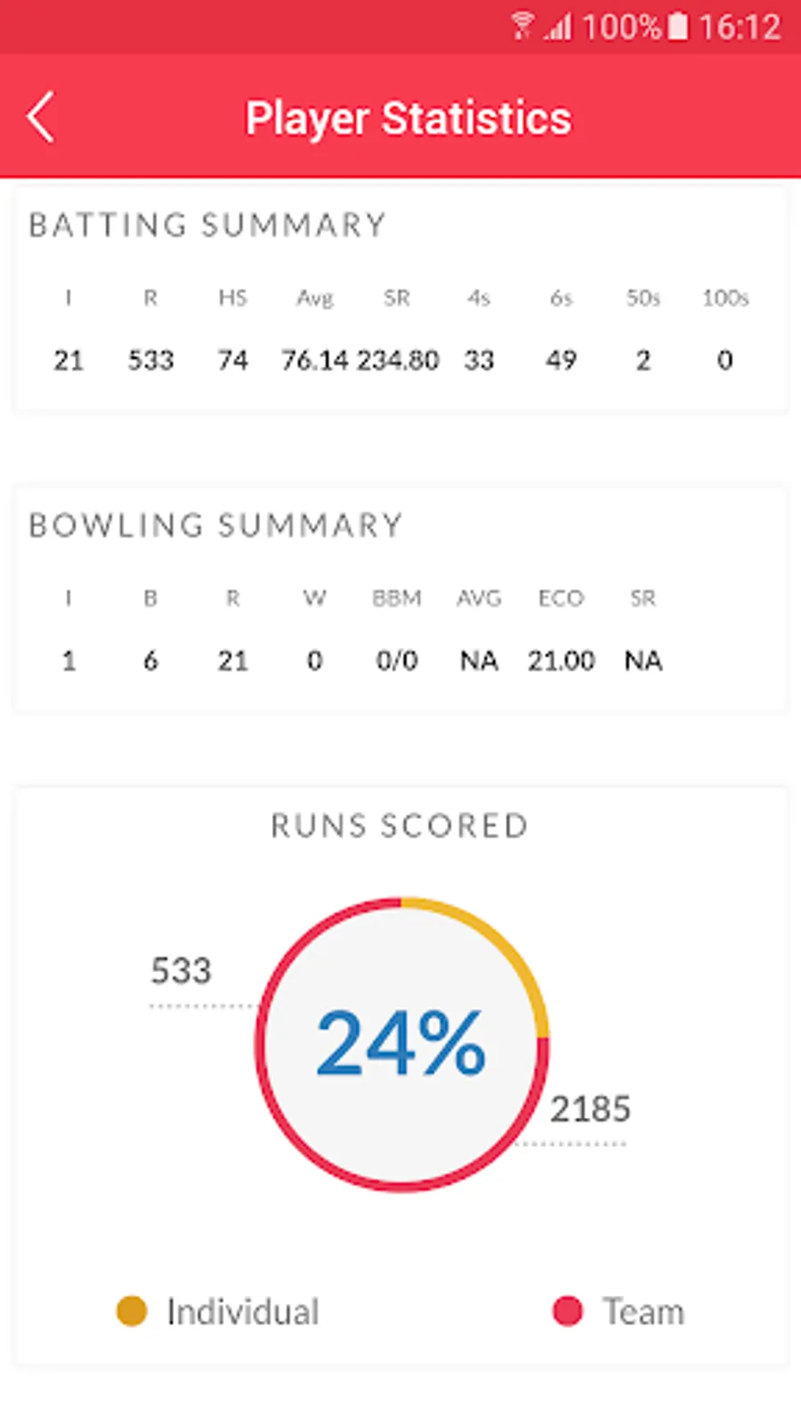This screenshot has height=1424, width=801.
Task: Tap the battery icon in status bar
Action: pos(678,26)
